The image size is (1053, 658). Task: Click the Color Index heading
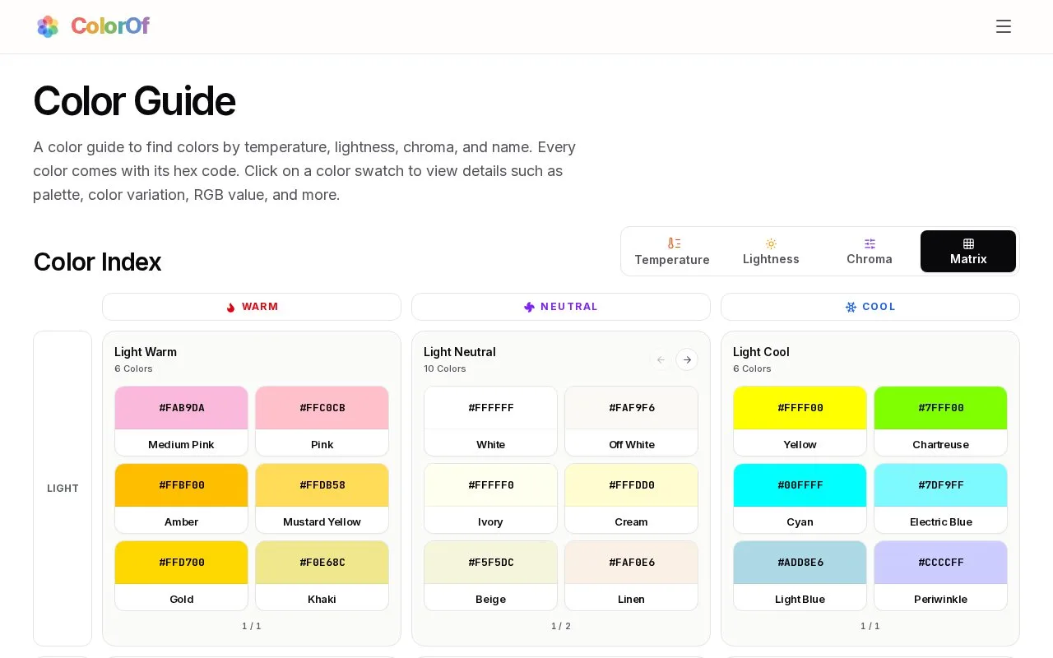(97, 262)
